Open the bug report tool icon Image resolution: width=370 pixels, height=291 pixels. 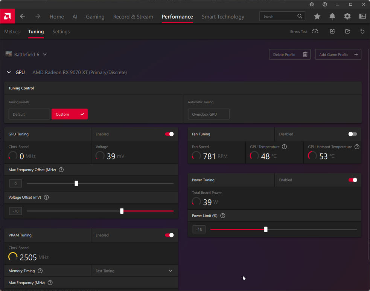click(312, 4)
